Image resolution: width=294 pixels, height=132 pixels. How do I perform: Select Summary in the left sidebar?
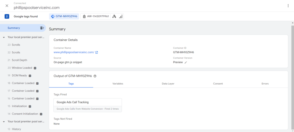(14, 28)
